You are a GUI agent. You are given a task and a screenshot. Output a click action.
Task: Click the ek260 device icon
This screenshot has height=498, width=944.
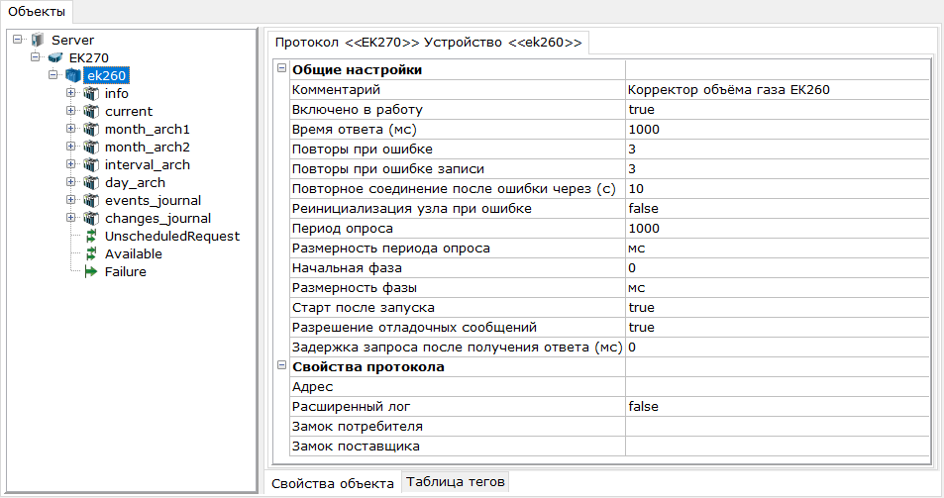(73, 76)
